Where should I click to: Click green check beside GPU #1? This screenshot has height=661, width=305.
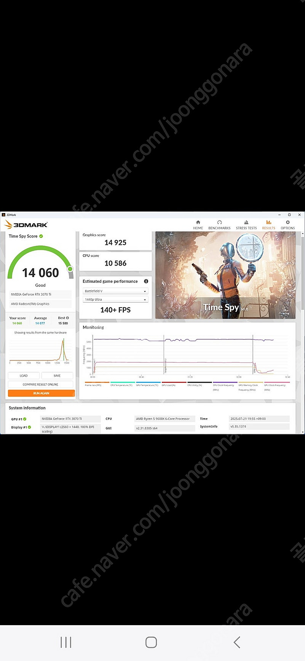pyautogui.click(x=25, y=419)
